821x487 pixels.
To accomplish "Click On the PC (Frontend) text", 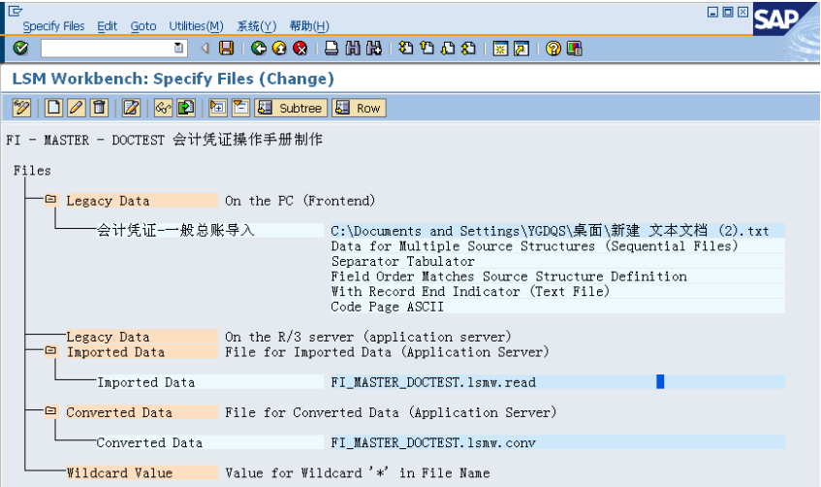I will (300, 201).
